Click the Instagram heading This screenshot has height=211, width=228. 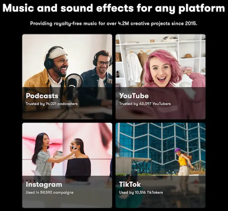(x=44, y=185)
